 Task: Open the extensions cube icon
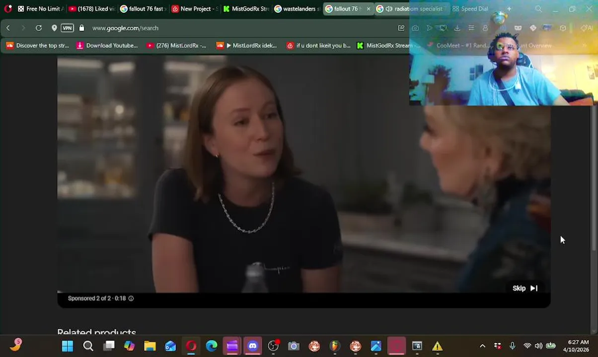[x=563, y=28]
